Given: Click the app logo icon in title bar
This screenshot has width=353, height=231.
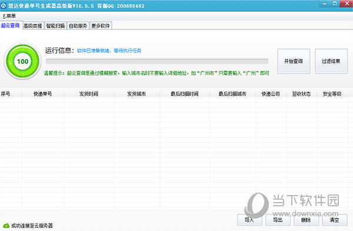Looking at the screenshot, I should pyautogui.click(x=4, y=6).
